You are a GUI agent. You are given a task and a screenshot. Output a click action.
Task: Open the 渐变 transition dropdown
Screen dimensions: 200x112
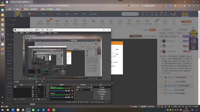[x=83, y=87]
